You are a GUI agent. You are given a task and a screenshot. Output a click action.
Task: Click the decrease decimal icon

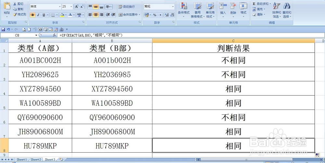(172, 15)
